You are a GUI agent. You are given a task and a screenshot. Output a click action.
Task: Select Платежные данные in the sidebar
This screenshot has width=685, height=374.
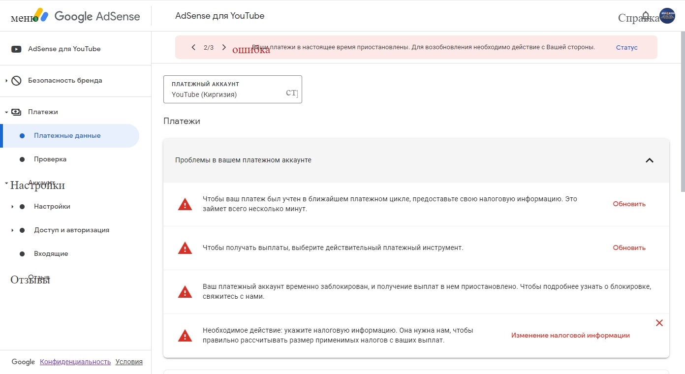pos(70,136)
